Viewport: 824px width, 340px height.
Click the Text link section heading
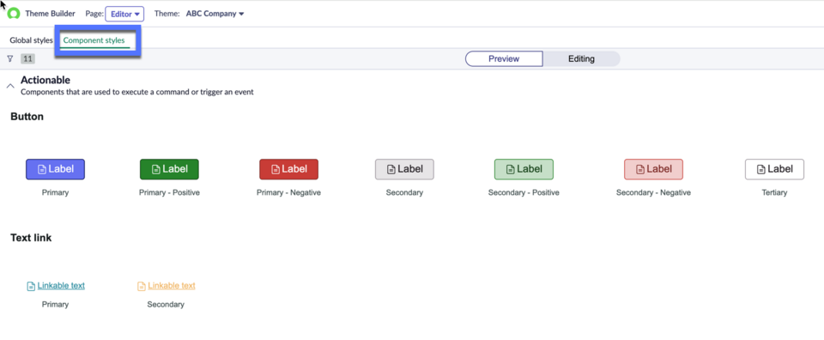click(31, 238)
